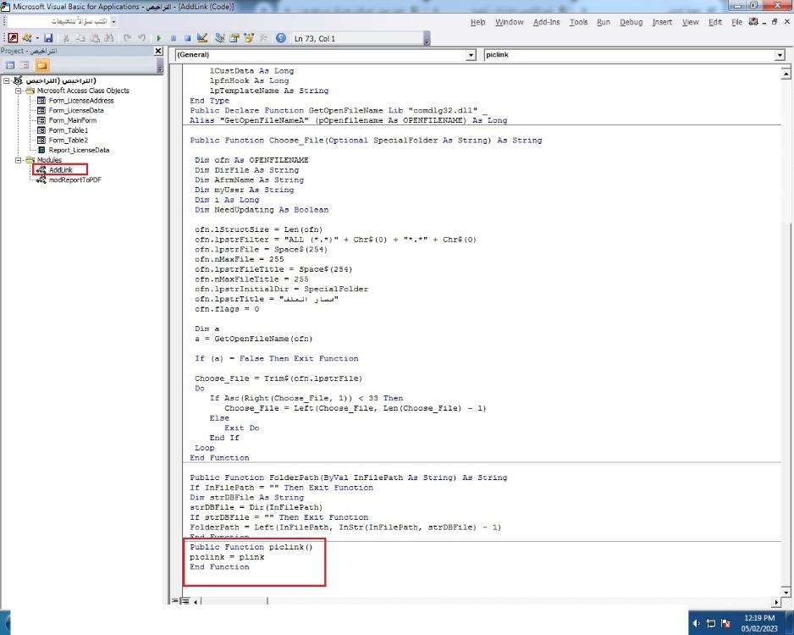
Task: Select the modReportToPDF module
Action: [x=75, y=179]
